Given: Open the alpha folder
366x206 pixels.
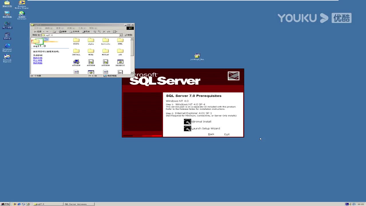Looking at the screenshot, I should (91, 41).
